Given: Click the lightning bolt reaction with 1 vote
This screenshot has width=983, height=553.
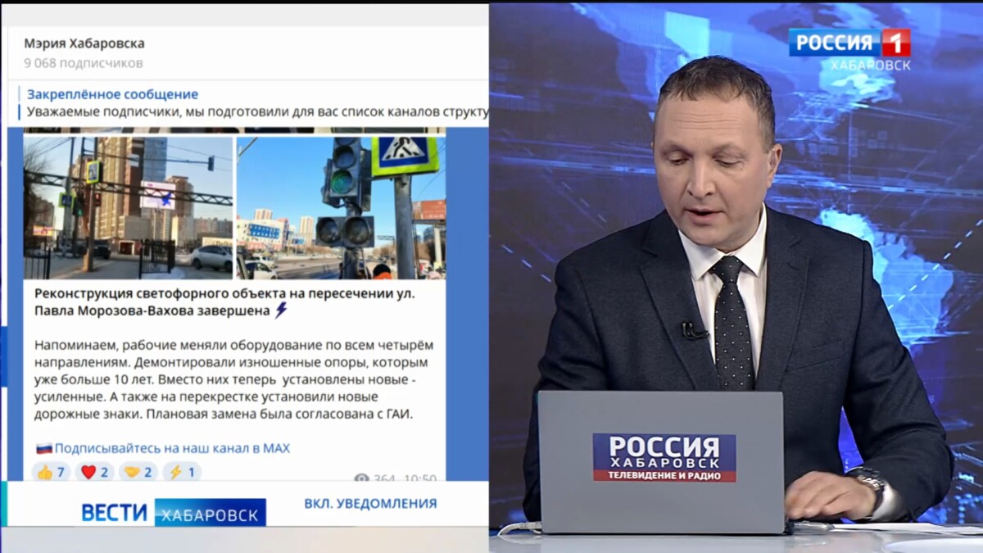Looking at the screenshot, I should [x=181, y=472].
